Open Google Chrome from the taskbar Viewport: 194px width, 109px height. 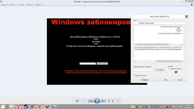(33, 107)
